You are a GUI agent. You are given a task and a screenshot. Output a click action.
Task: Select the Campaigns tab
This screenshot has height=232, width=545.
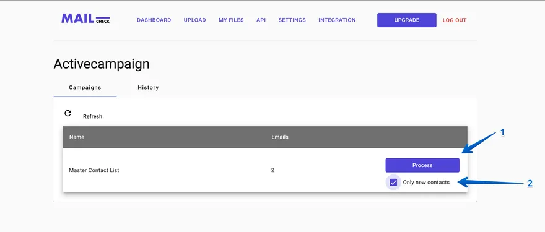coord(85,87)
